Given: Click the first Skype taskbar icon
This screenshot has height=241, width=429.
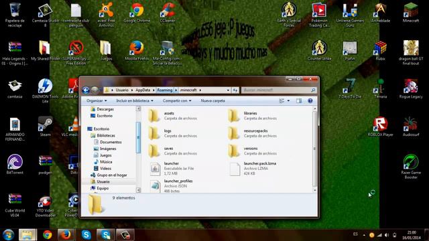Looking at the screenshot, I should [86, 235].
